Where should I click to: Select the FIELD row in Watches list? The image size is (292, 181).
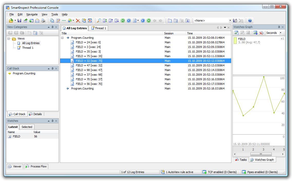[32, 137]
